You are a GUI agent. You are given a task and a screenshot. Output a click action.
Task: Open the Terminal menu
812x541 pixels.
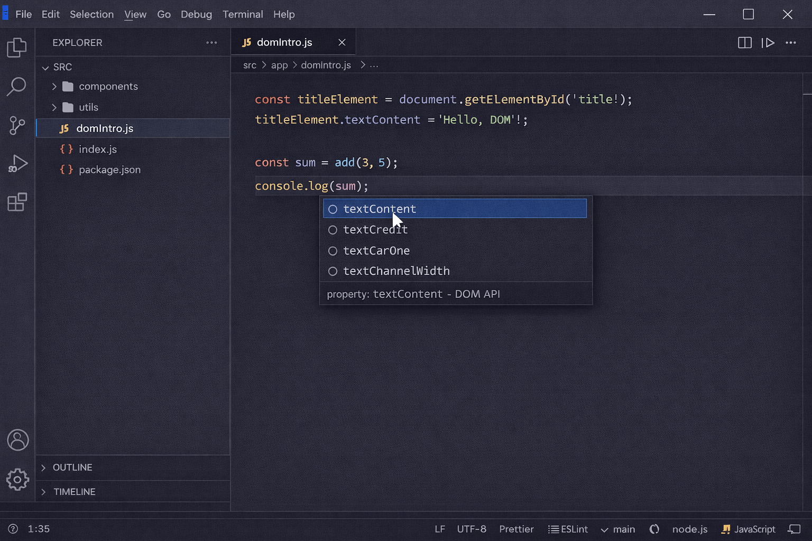tap(243, 14)
